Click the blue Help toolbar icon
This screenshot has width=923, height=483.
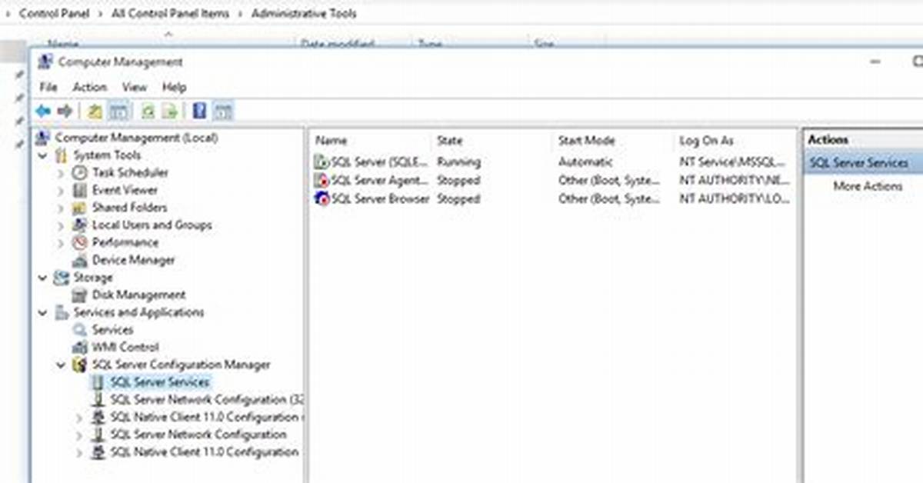pos(199,112)
